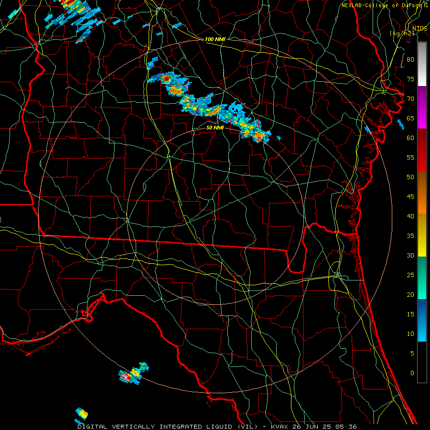Screen dimensions: 430x430
Task: Click the scale value 30
Action: tap(410, 255)
